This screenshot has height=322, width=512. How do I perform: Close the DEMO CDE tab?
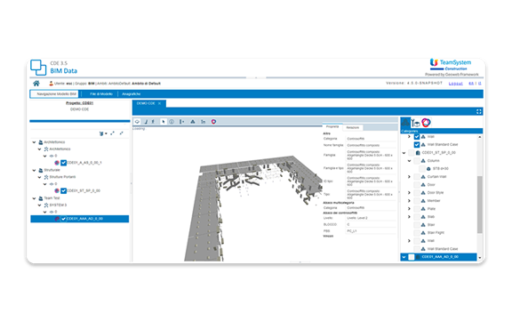point(159,103)
